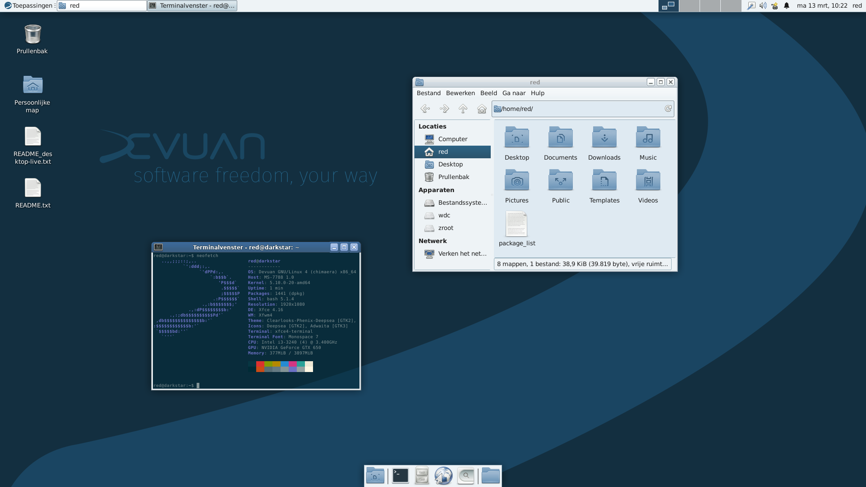Go back in file manager history
The height and width of the screenshot is (487, 866).
[425, 109]
